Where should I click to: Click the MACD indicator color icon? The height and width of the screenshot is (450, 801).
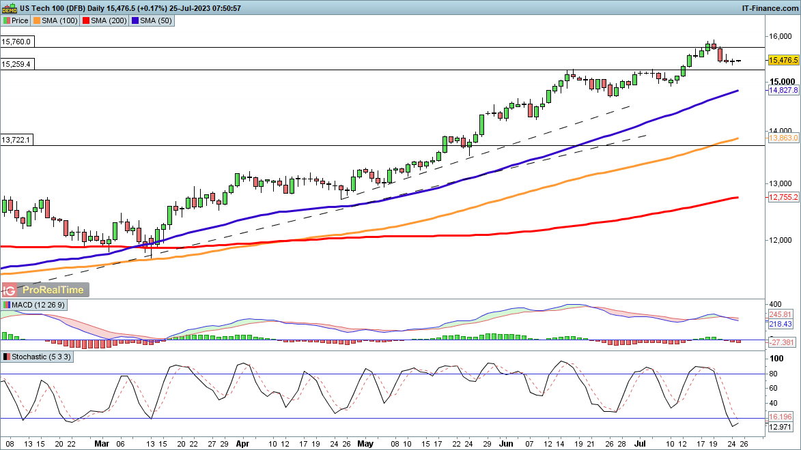click(7, 305)
